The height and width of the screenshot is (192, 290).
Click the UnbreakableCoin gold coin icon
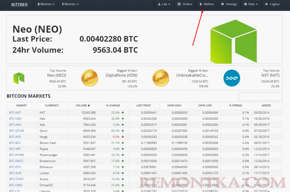161,78
